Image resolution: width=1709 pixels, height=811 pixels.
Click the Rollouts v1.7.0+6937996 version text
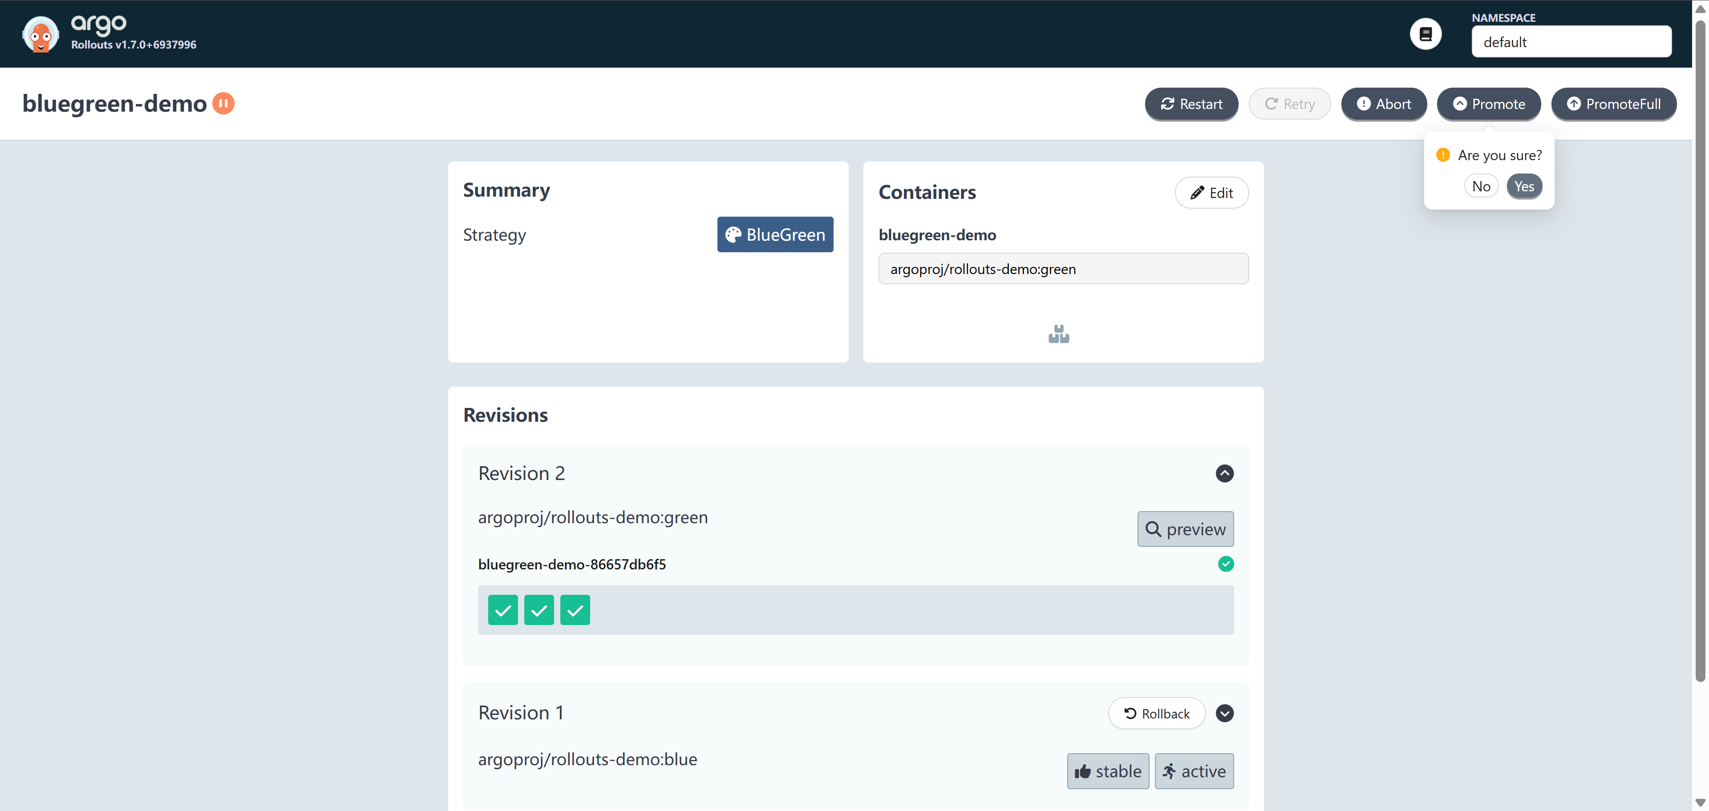pyautogui.click(x=134, y=44)
